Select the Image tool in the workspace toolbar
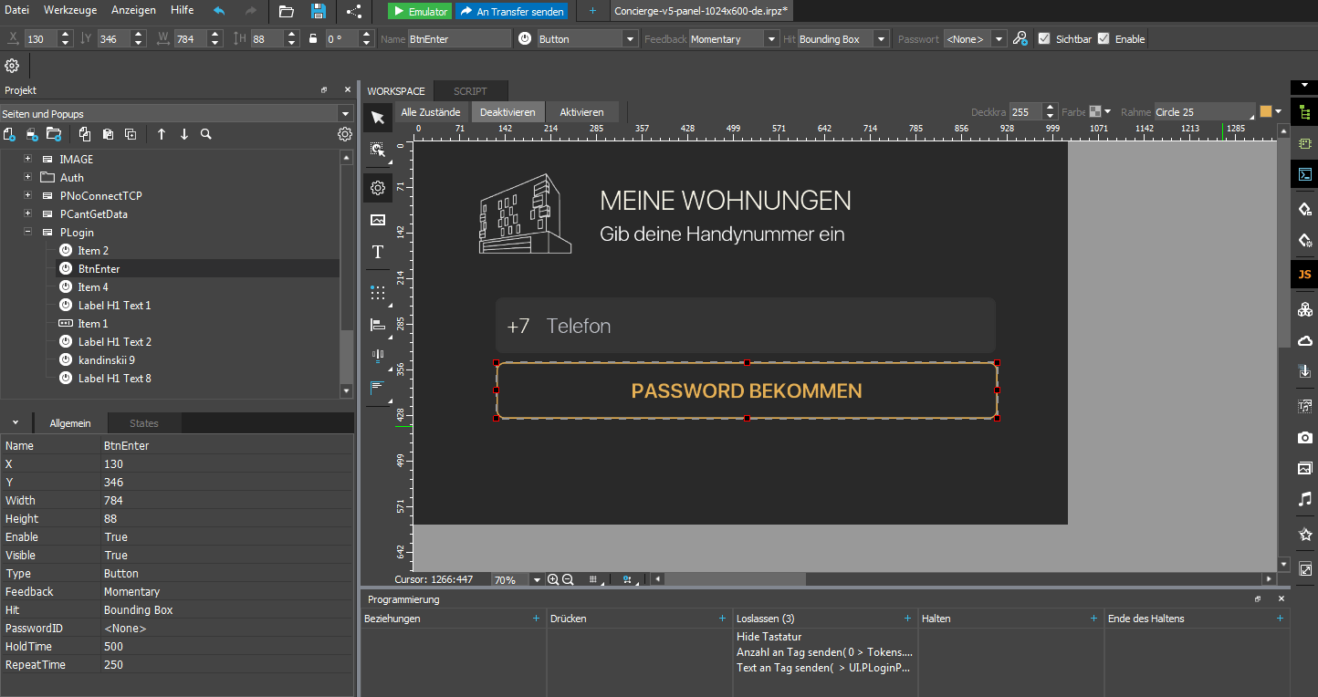Screen dimensions: 1318x697 coord(377,219)
